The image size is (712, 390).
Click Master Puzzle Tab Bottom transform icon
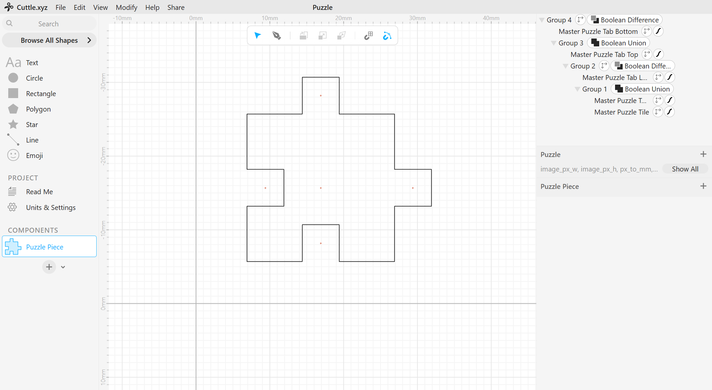pyautogui.click(x=646, y=31)
